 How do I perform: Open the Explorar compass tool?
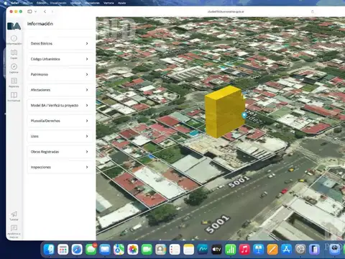coord(14,68)
